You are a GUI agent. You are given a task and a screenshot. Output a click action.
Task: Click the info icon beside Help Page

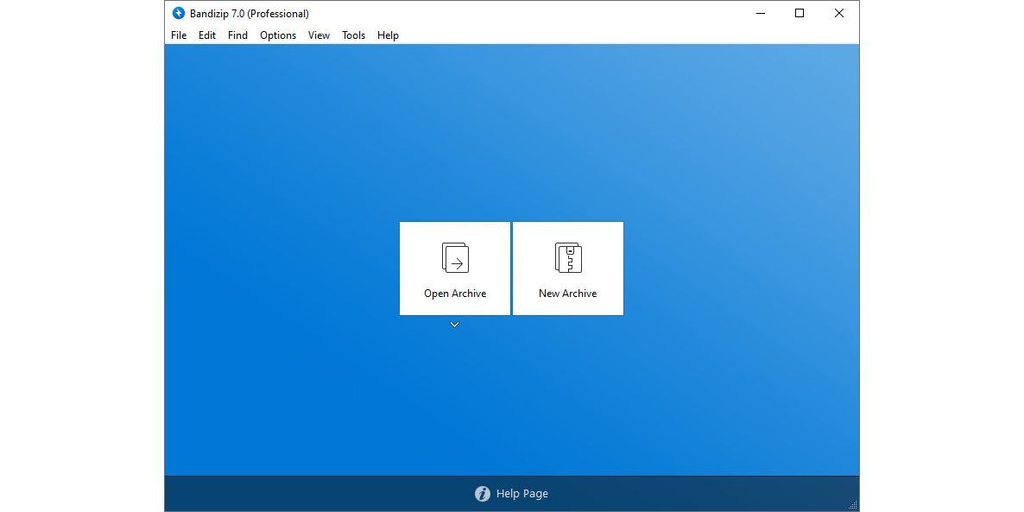(x=483, y=493)
